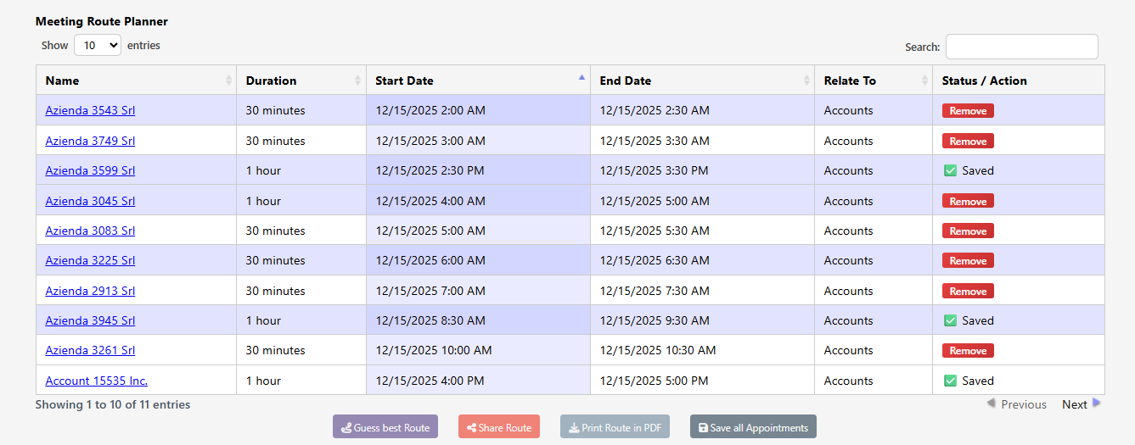Select the 12/15/2025 4:00 PM start date cell

[478, 381]
